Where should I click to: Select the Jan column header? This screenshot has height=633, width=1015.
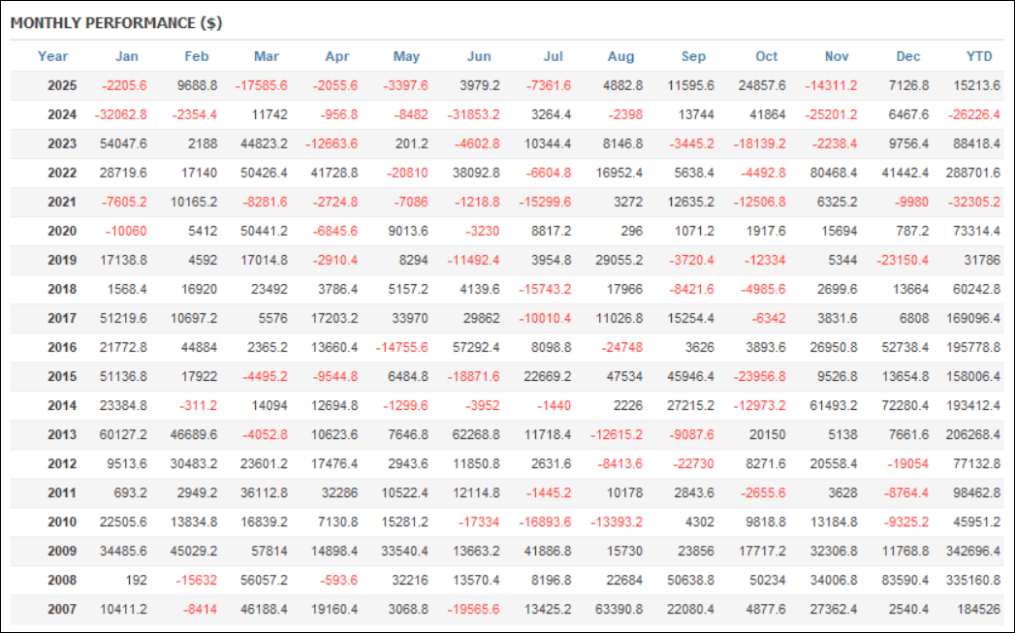point(127,56)
